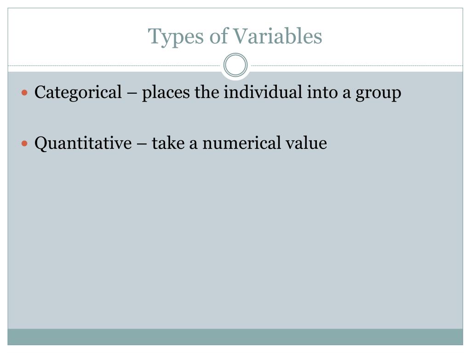The width and height of the screenshot is (471, 353).
Task: Click the orange bullet beside Categorical
Action: coord(25,93)
